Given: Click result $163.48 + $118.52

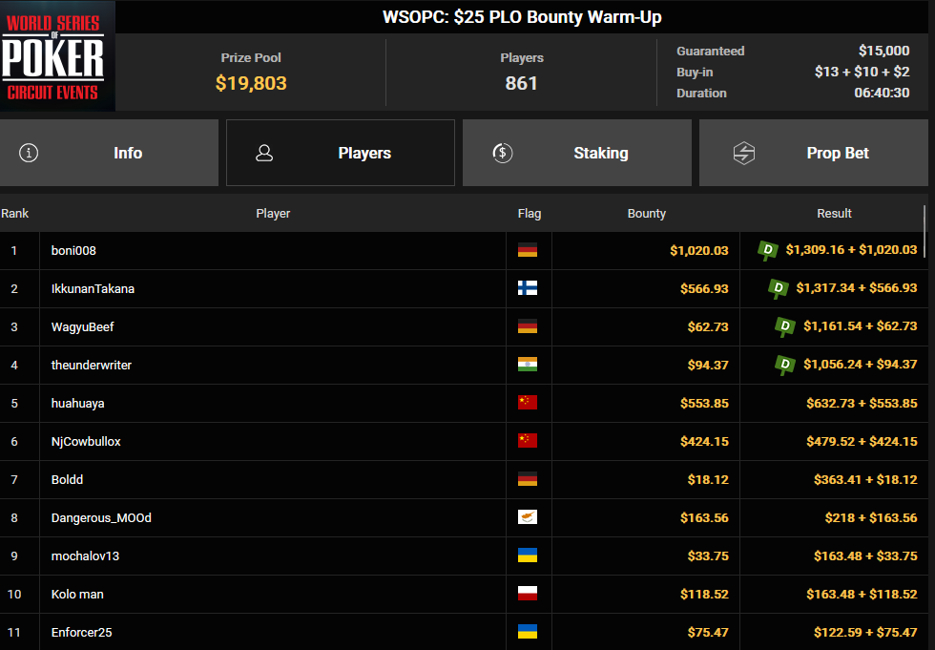Looking at the screenshot, I should [x=862, y=594].
